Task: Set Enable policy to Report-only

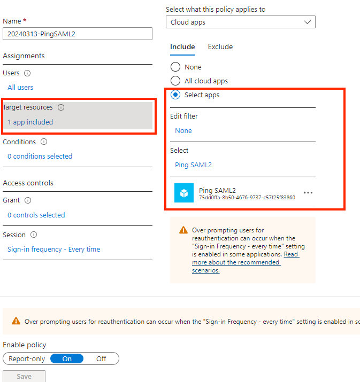Action: [x=26, y=359]
